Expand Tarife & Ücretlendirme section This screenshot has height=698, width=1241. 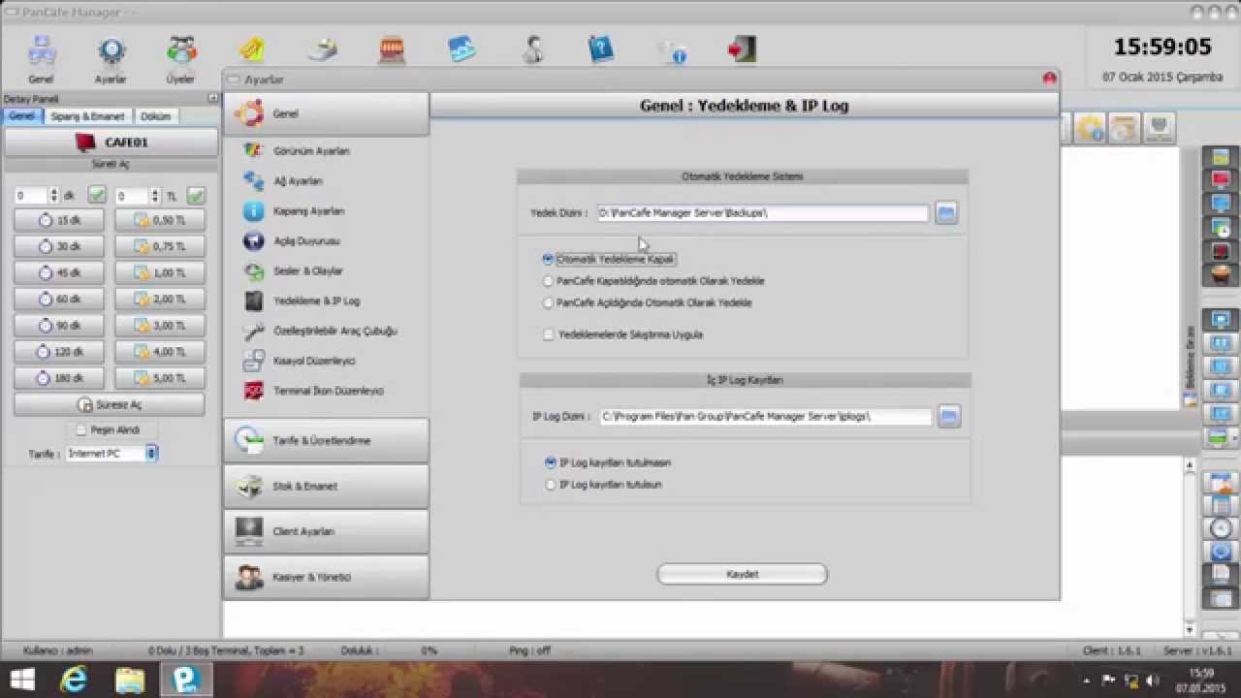click(x=326, y=441)
